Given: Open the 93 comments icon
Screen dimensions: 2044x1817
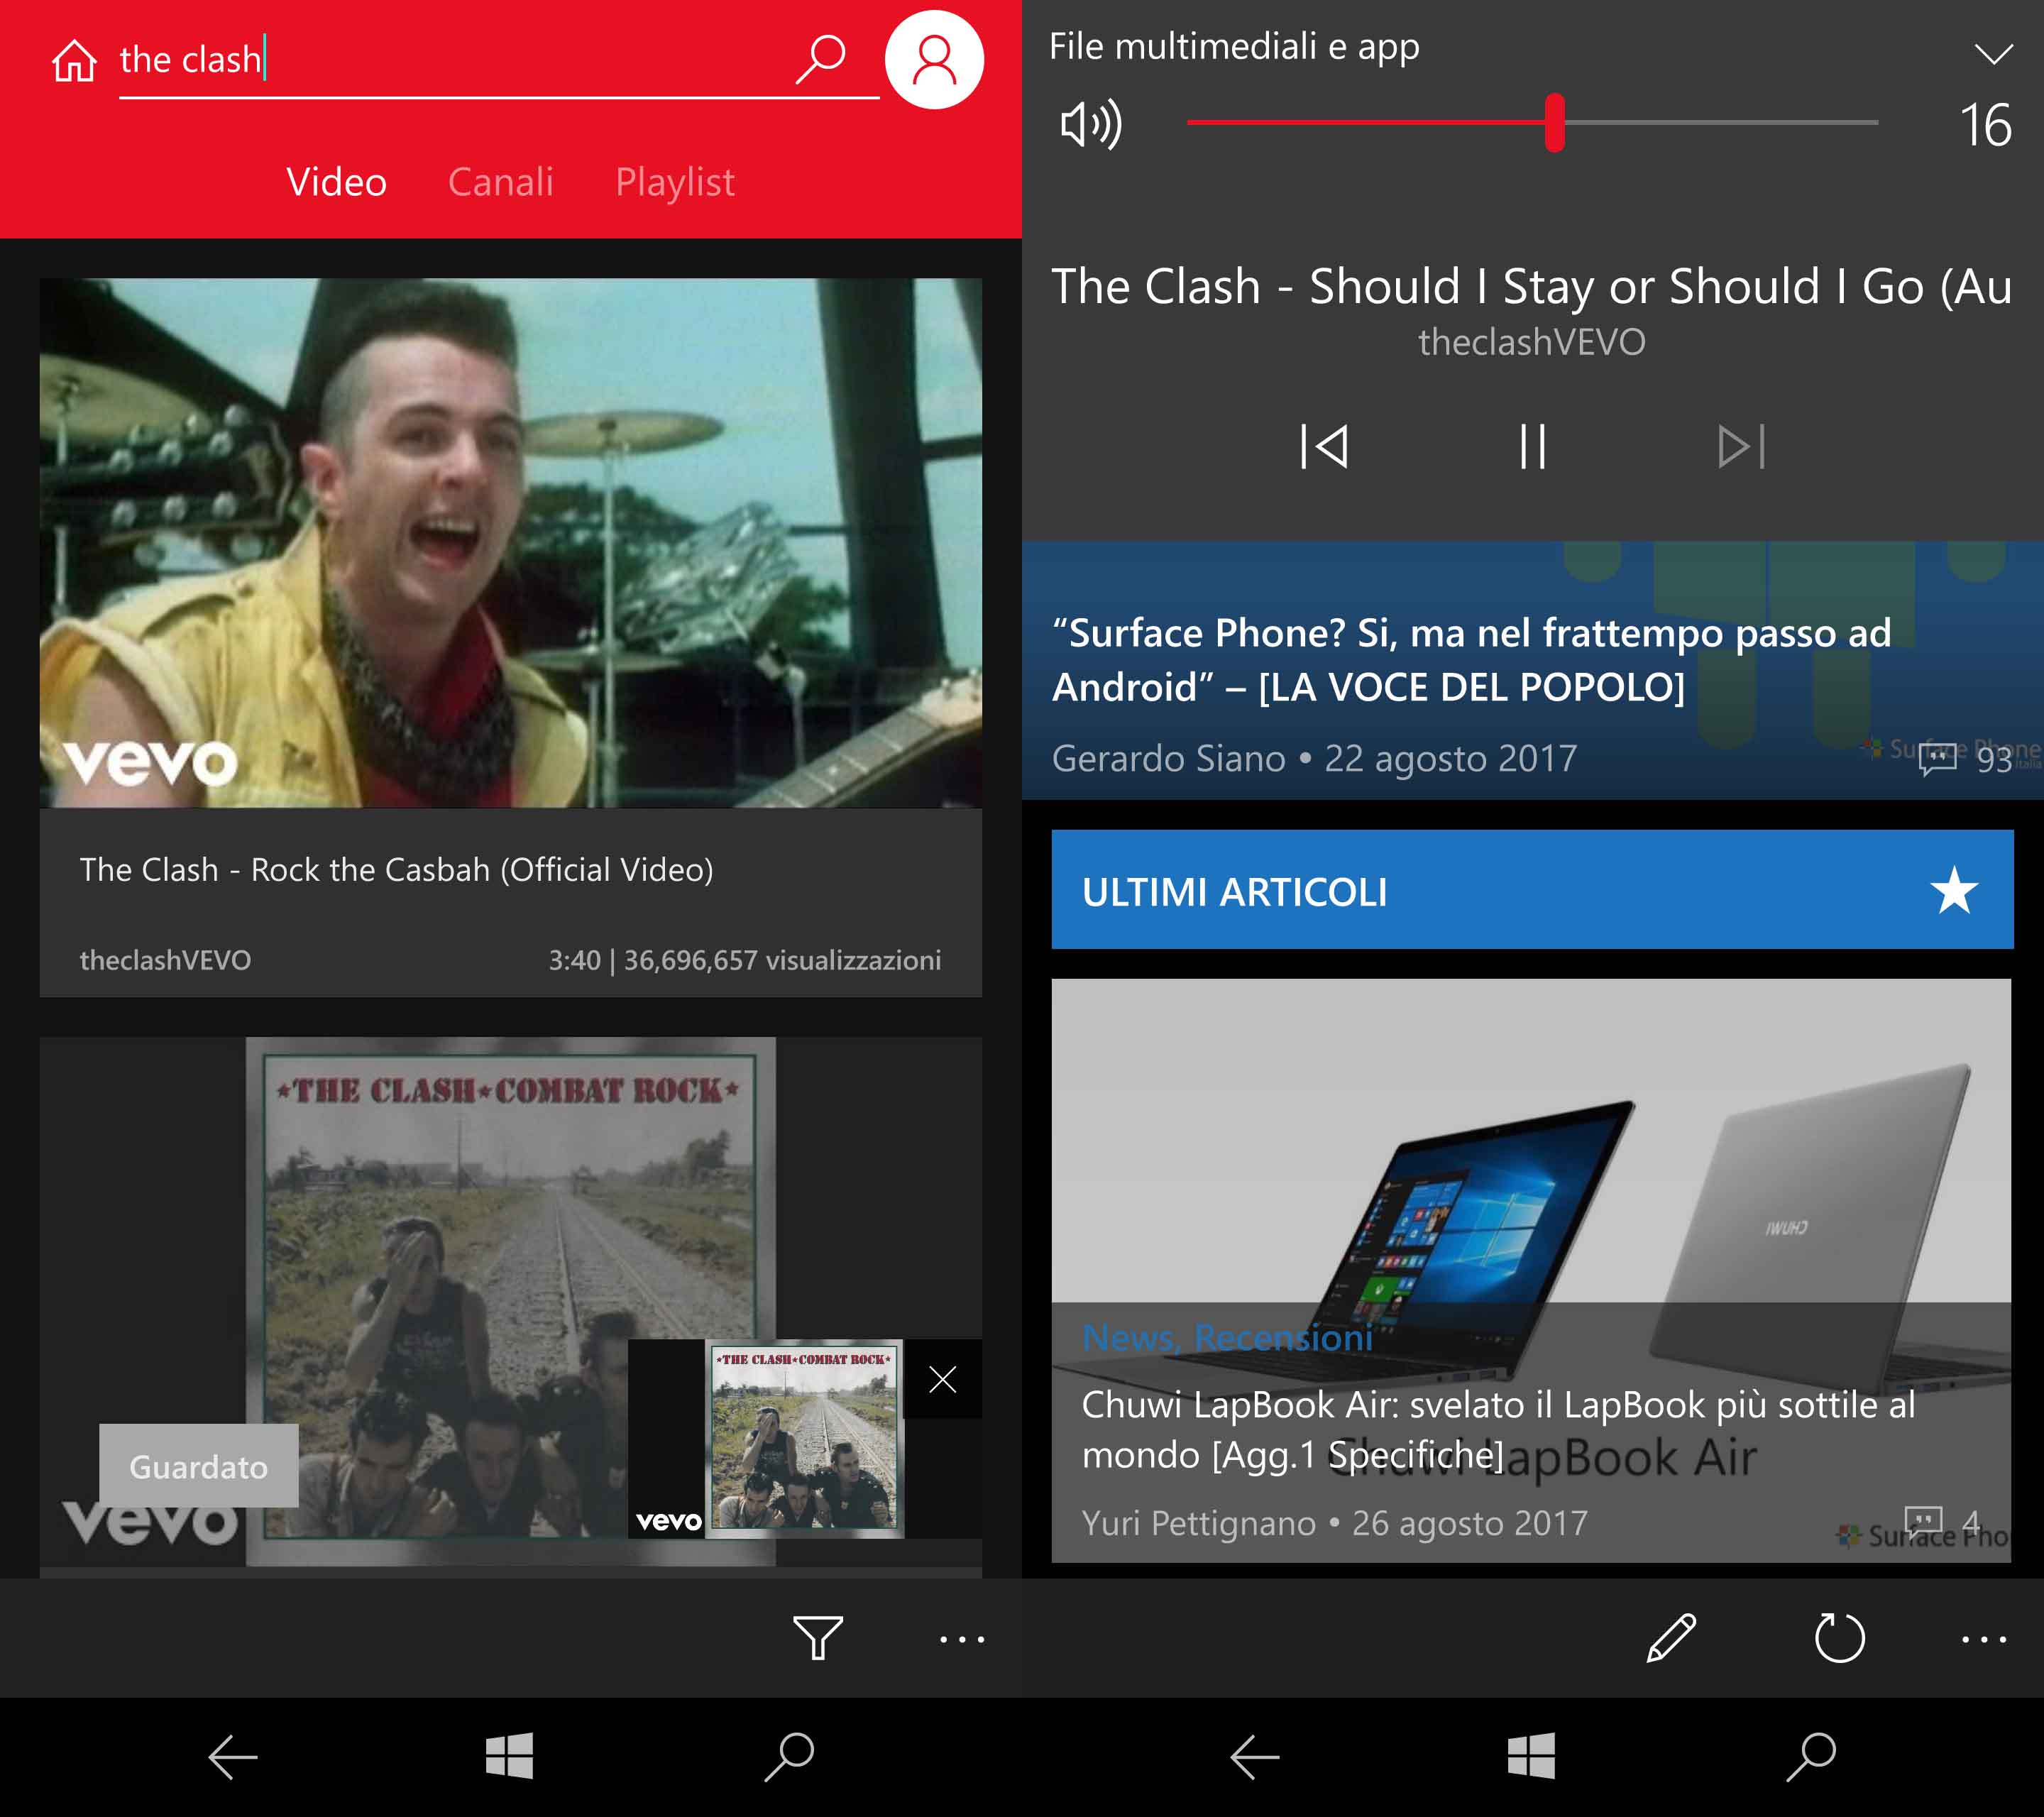Looking at the screenshot, I should pyautogui.click(x=1938, y=759).
